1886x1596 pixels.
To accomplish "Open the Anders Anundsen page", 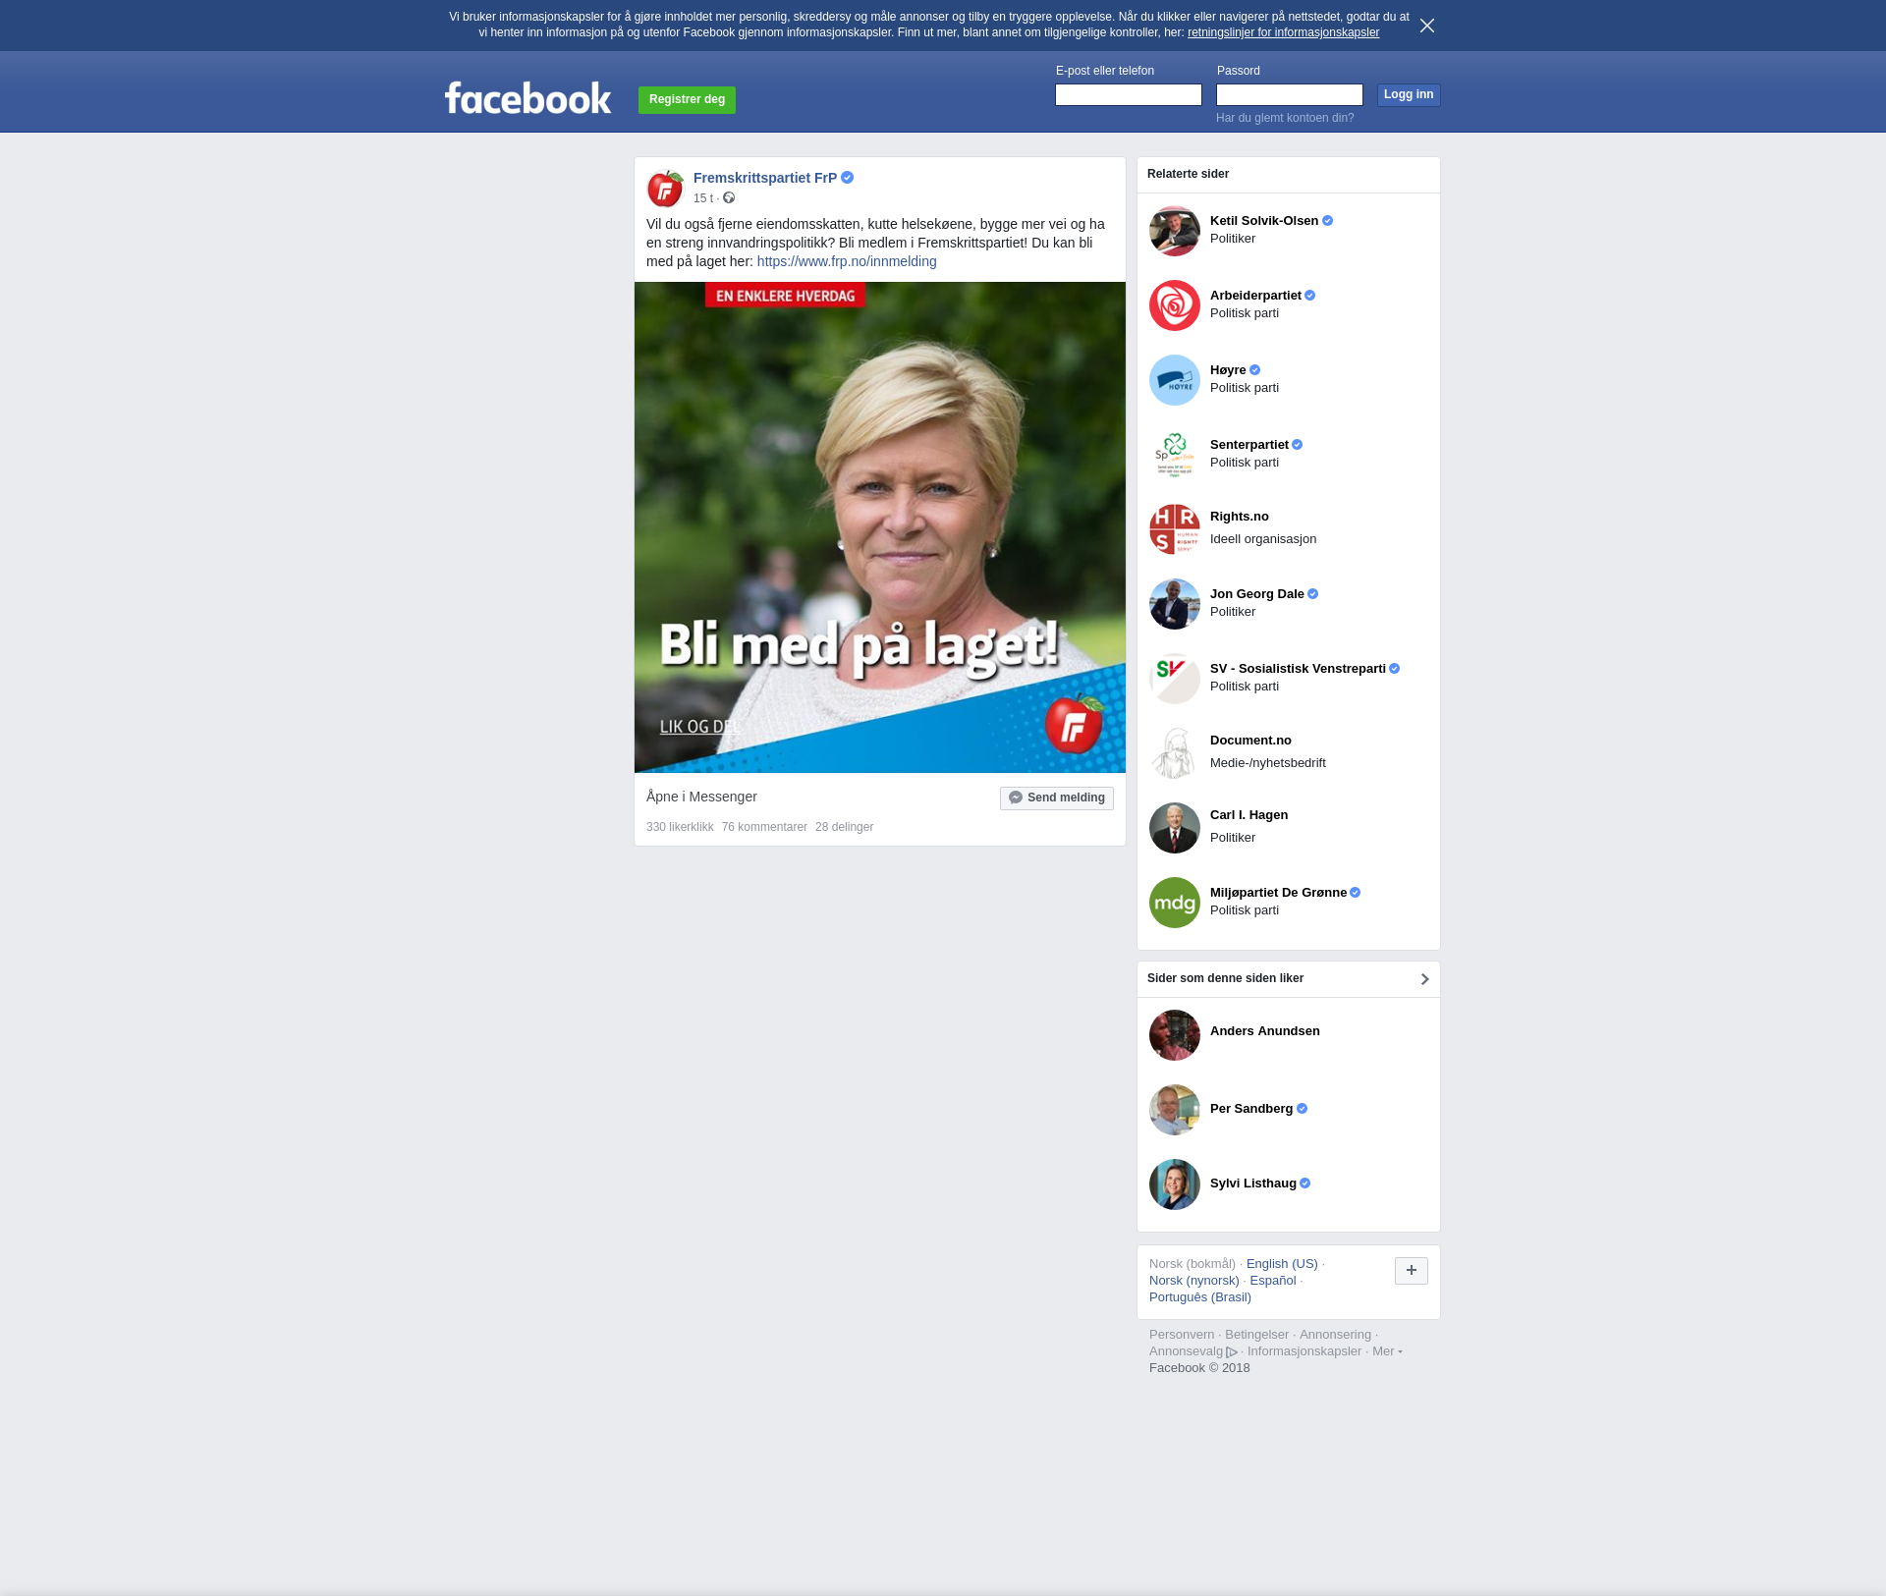I will click(1265, 1031).
